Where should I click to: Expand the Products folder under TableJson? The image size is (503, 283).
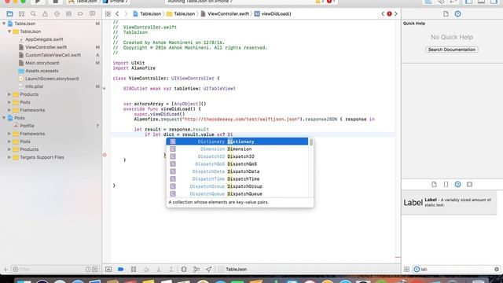[x=9, y=94]
